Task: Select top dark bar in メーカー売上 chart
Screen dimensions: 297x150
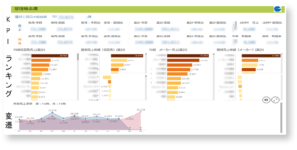Action: pyautogui.click(x=188, y=56)
